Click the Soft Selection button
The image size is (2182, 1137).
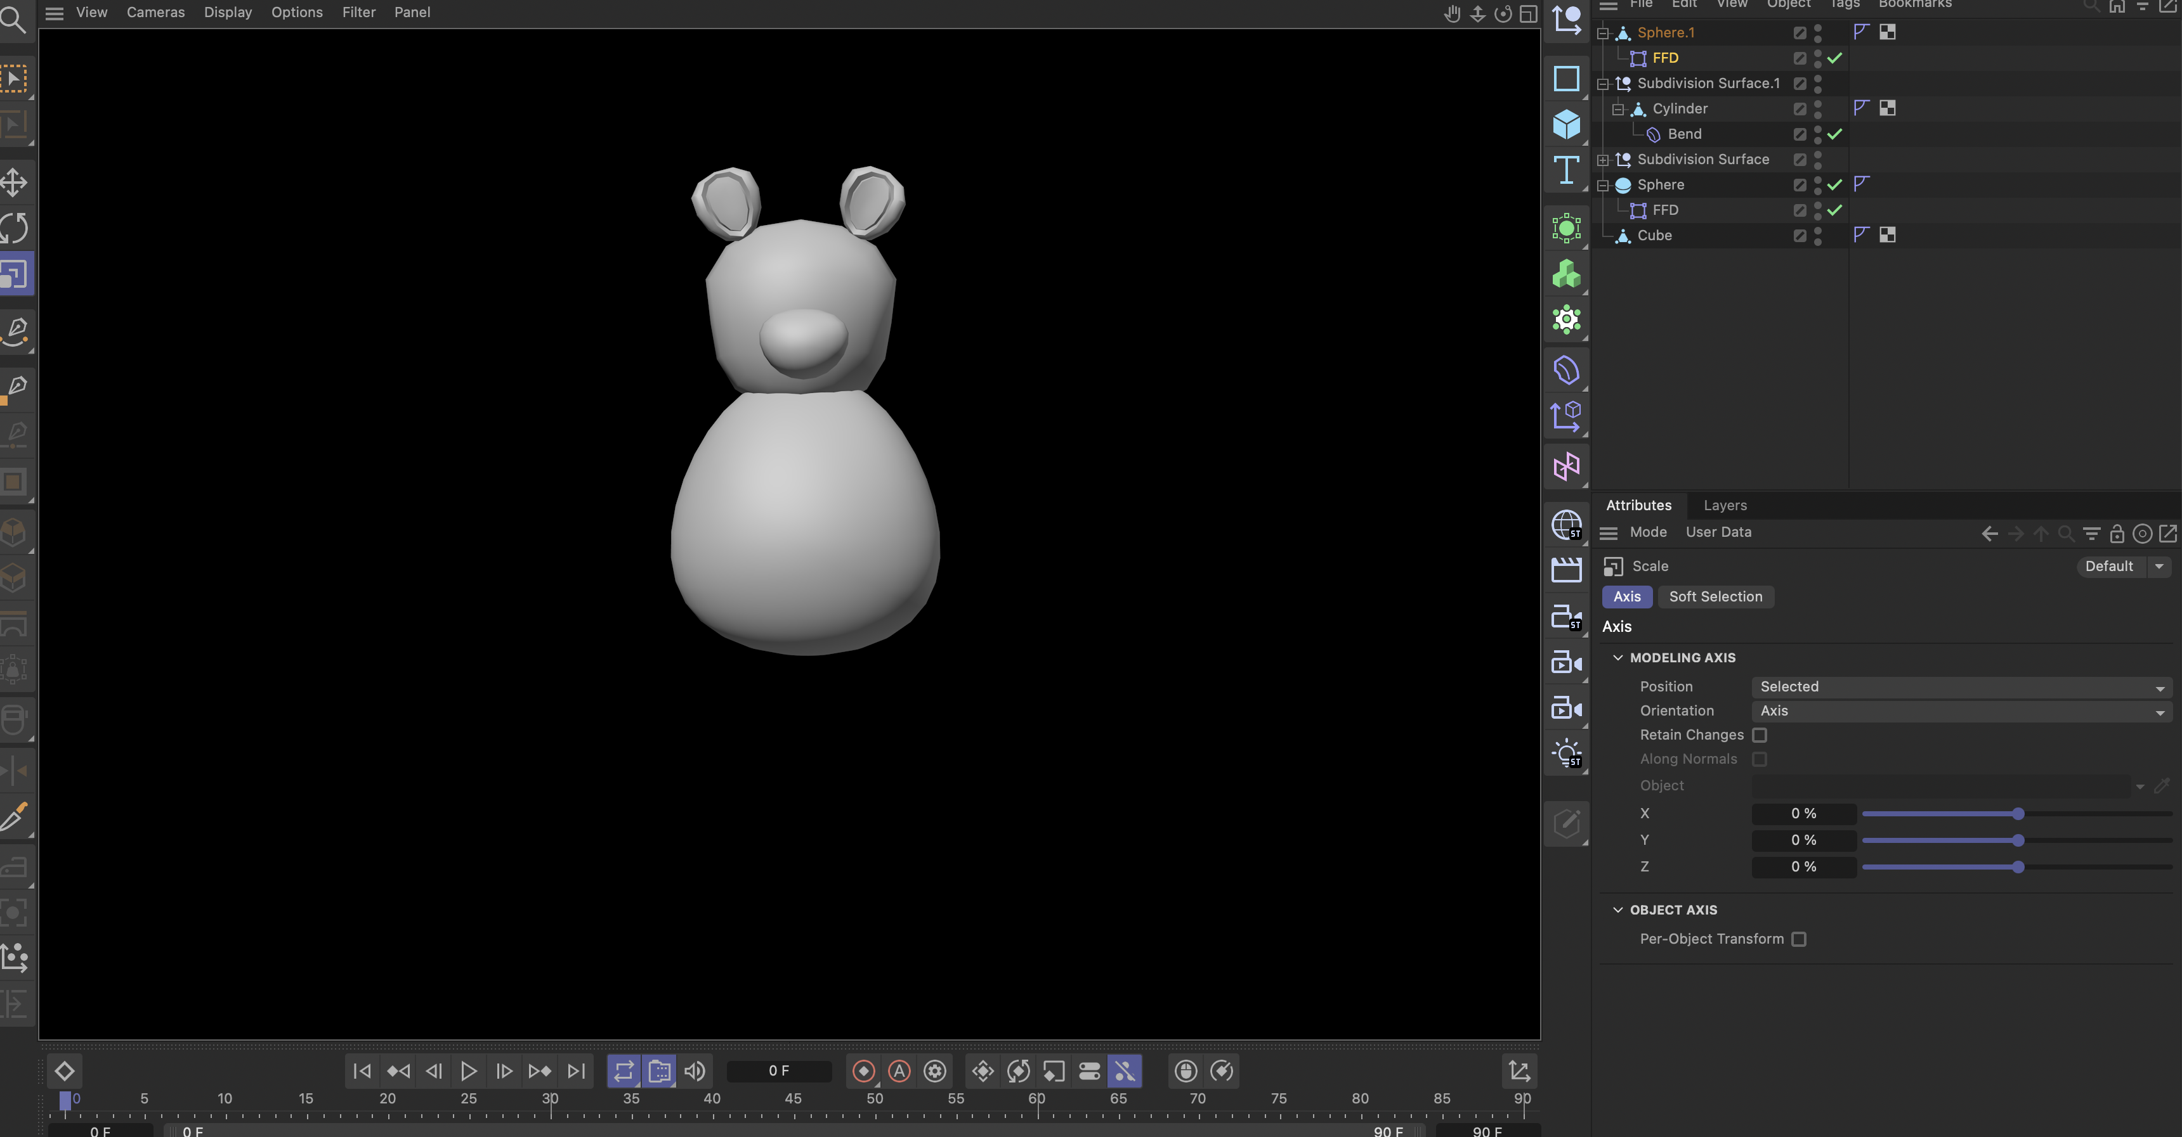(1715, 596)
